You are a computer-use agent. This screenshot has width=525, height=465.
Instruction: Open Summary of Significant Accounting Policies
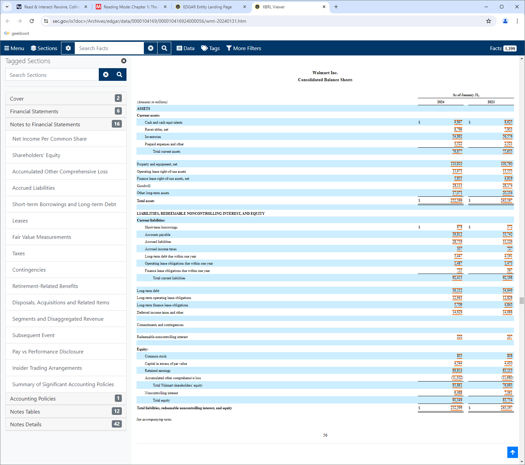point(66,384)
